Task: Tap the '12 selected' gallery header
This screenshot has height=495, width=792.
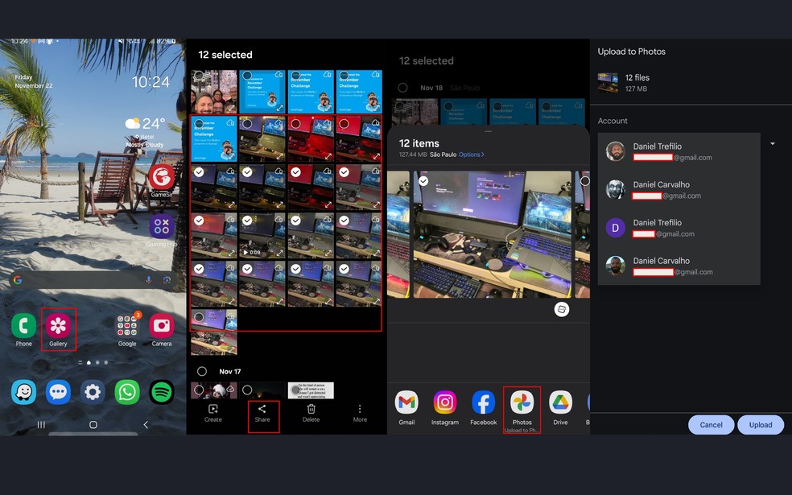Action: pos(225,55)
